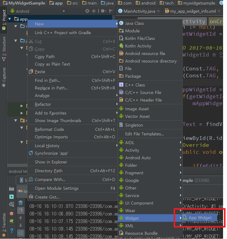
Task: Click the hide Project panel icon
Action: pyautogui.click(x=111, y=11)
